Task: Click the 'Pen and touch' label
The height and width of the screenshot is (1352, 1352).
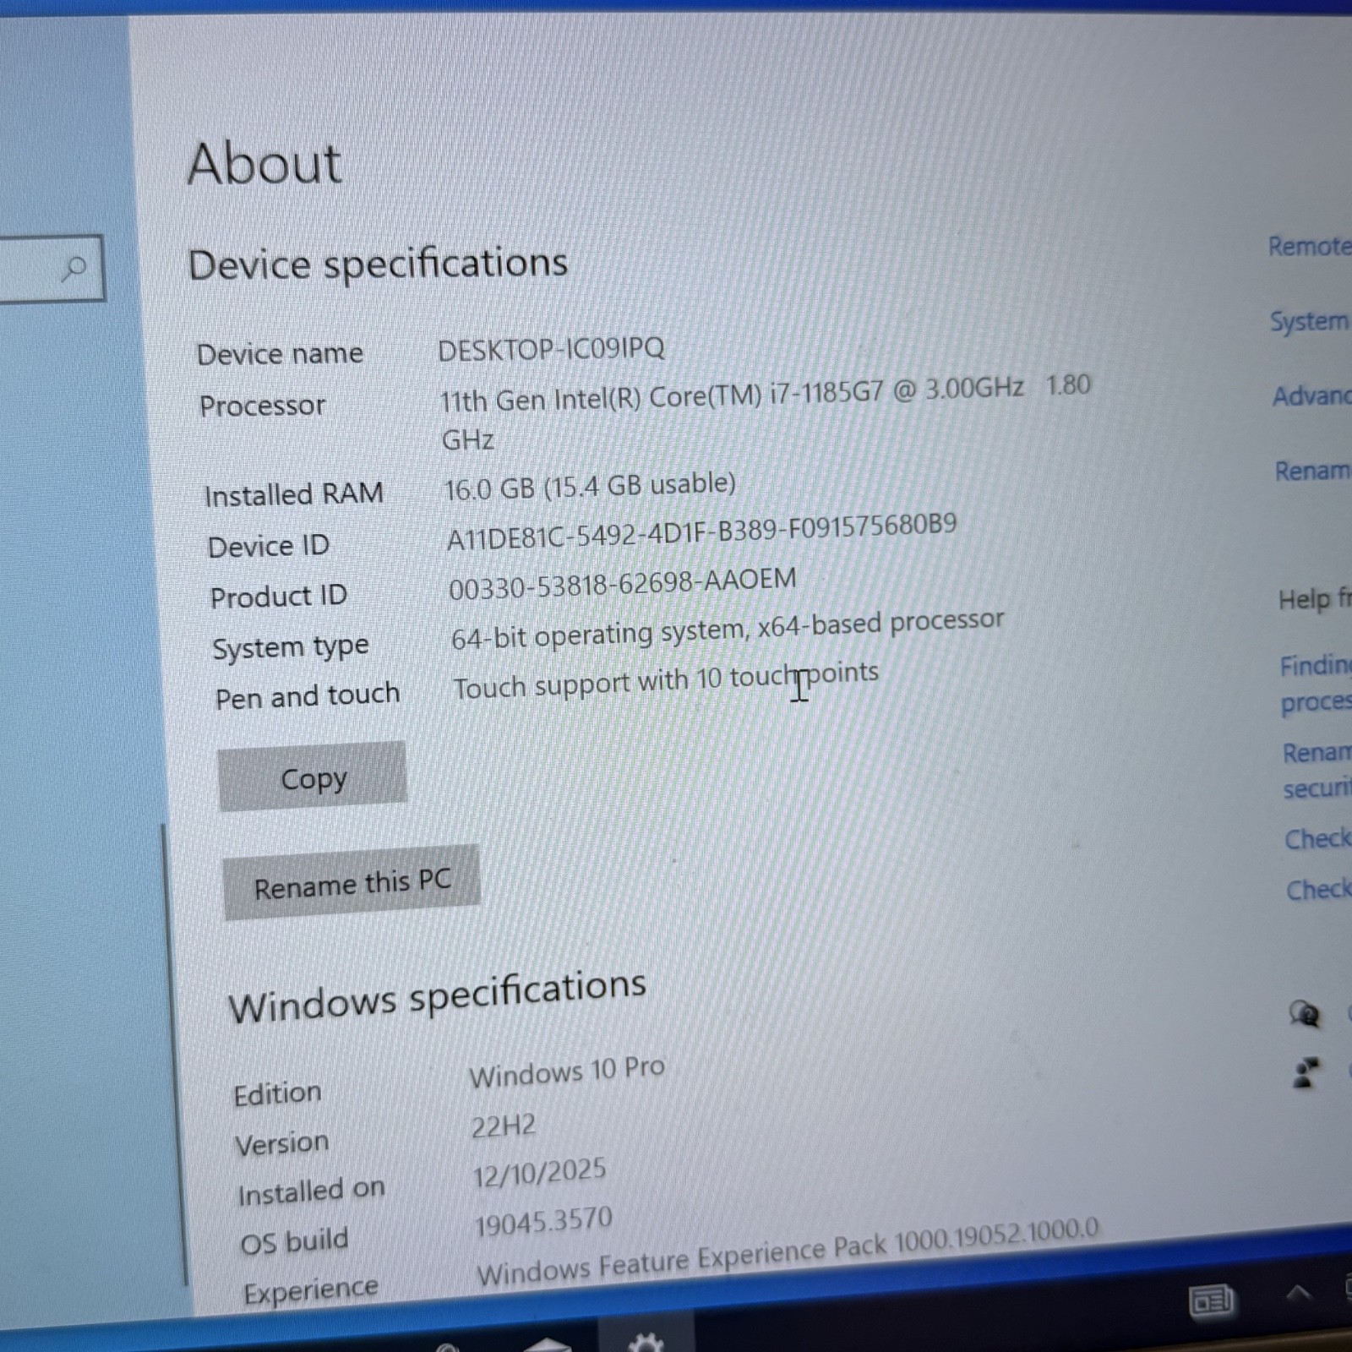Action: (307, 697)
